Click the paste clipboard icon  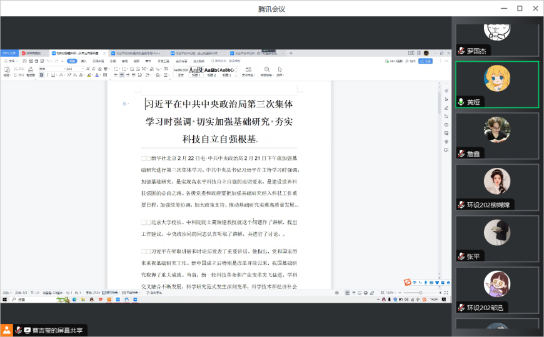[7, 69]
